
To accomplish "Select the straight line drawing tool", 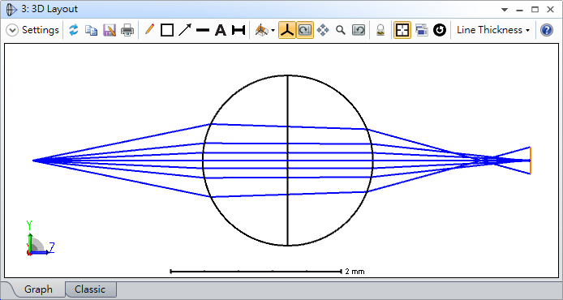I will tap(203, 30).
